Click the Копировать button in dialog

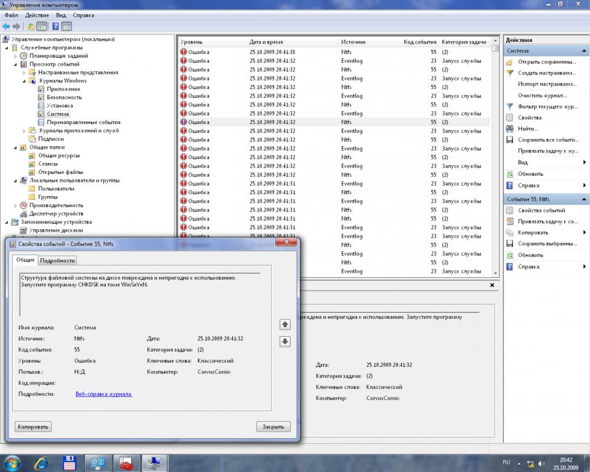[x=33, y=427]
